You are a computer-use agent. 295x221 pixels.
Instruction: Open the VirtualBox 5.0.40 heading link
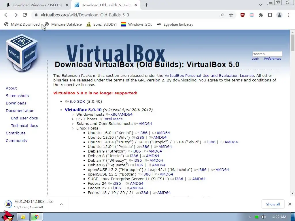click(83, 110)
